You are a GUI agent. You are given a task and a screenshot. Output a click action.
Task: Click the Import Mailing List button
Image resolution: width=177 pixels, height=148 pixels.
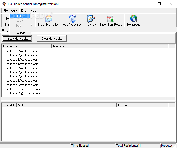pos(17,39)
